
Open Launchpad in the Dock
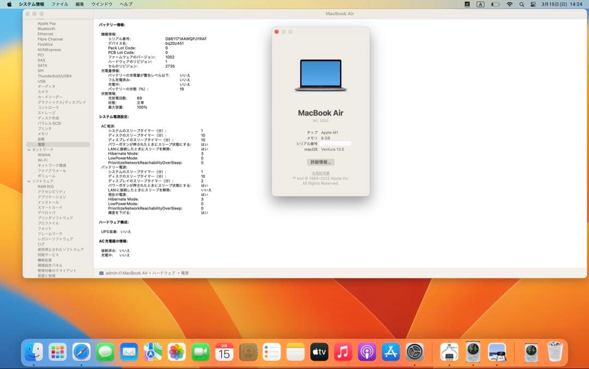point(57,353)
